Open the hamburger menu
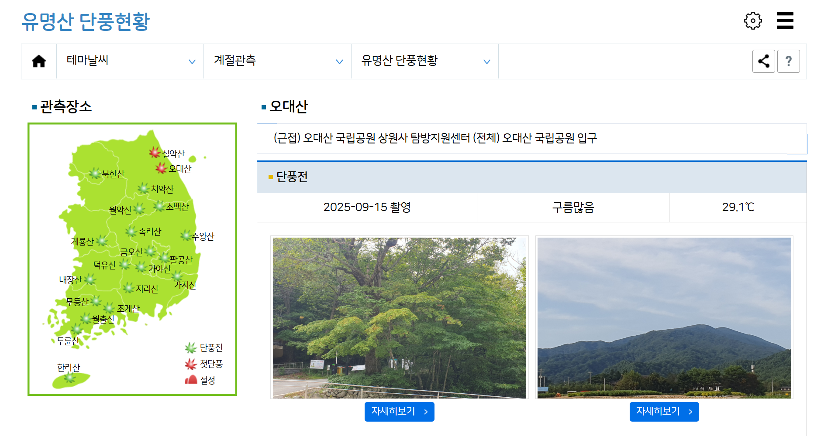The width and height of the screenshot is (831, 436). click(785, 20)
